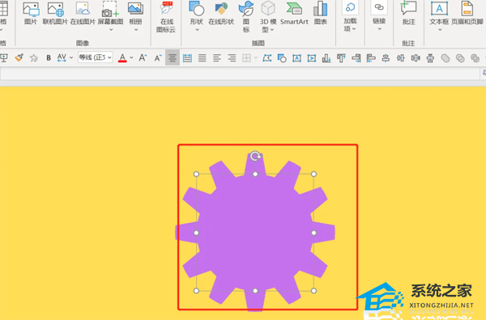Open 页眉和页脚 header and footer
486x320 pixels.
[467, 13]
